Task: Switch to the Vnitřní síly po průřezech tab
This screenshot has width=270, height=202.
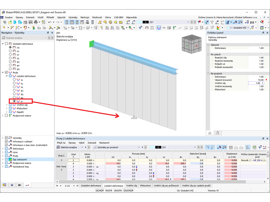Action: (166, 185)
